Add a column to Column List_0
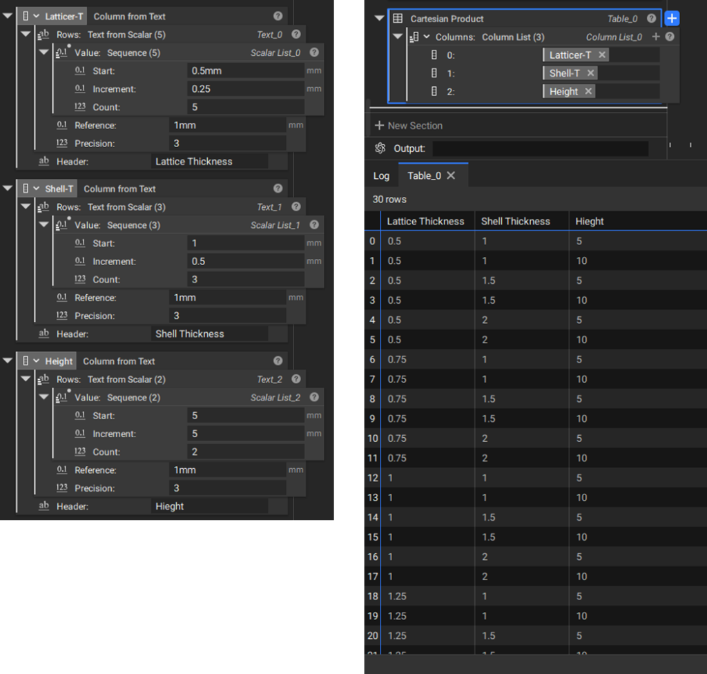 656,37
